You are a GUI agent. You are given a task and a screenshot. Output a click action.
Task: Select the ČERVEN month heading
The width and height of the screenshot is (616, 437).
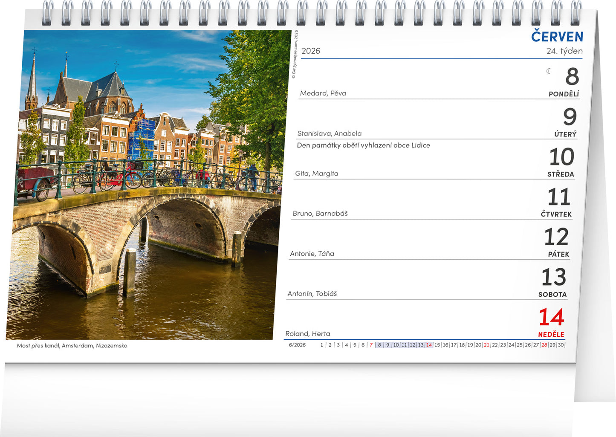(x=557, y=37)
